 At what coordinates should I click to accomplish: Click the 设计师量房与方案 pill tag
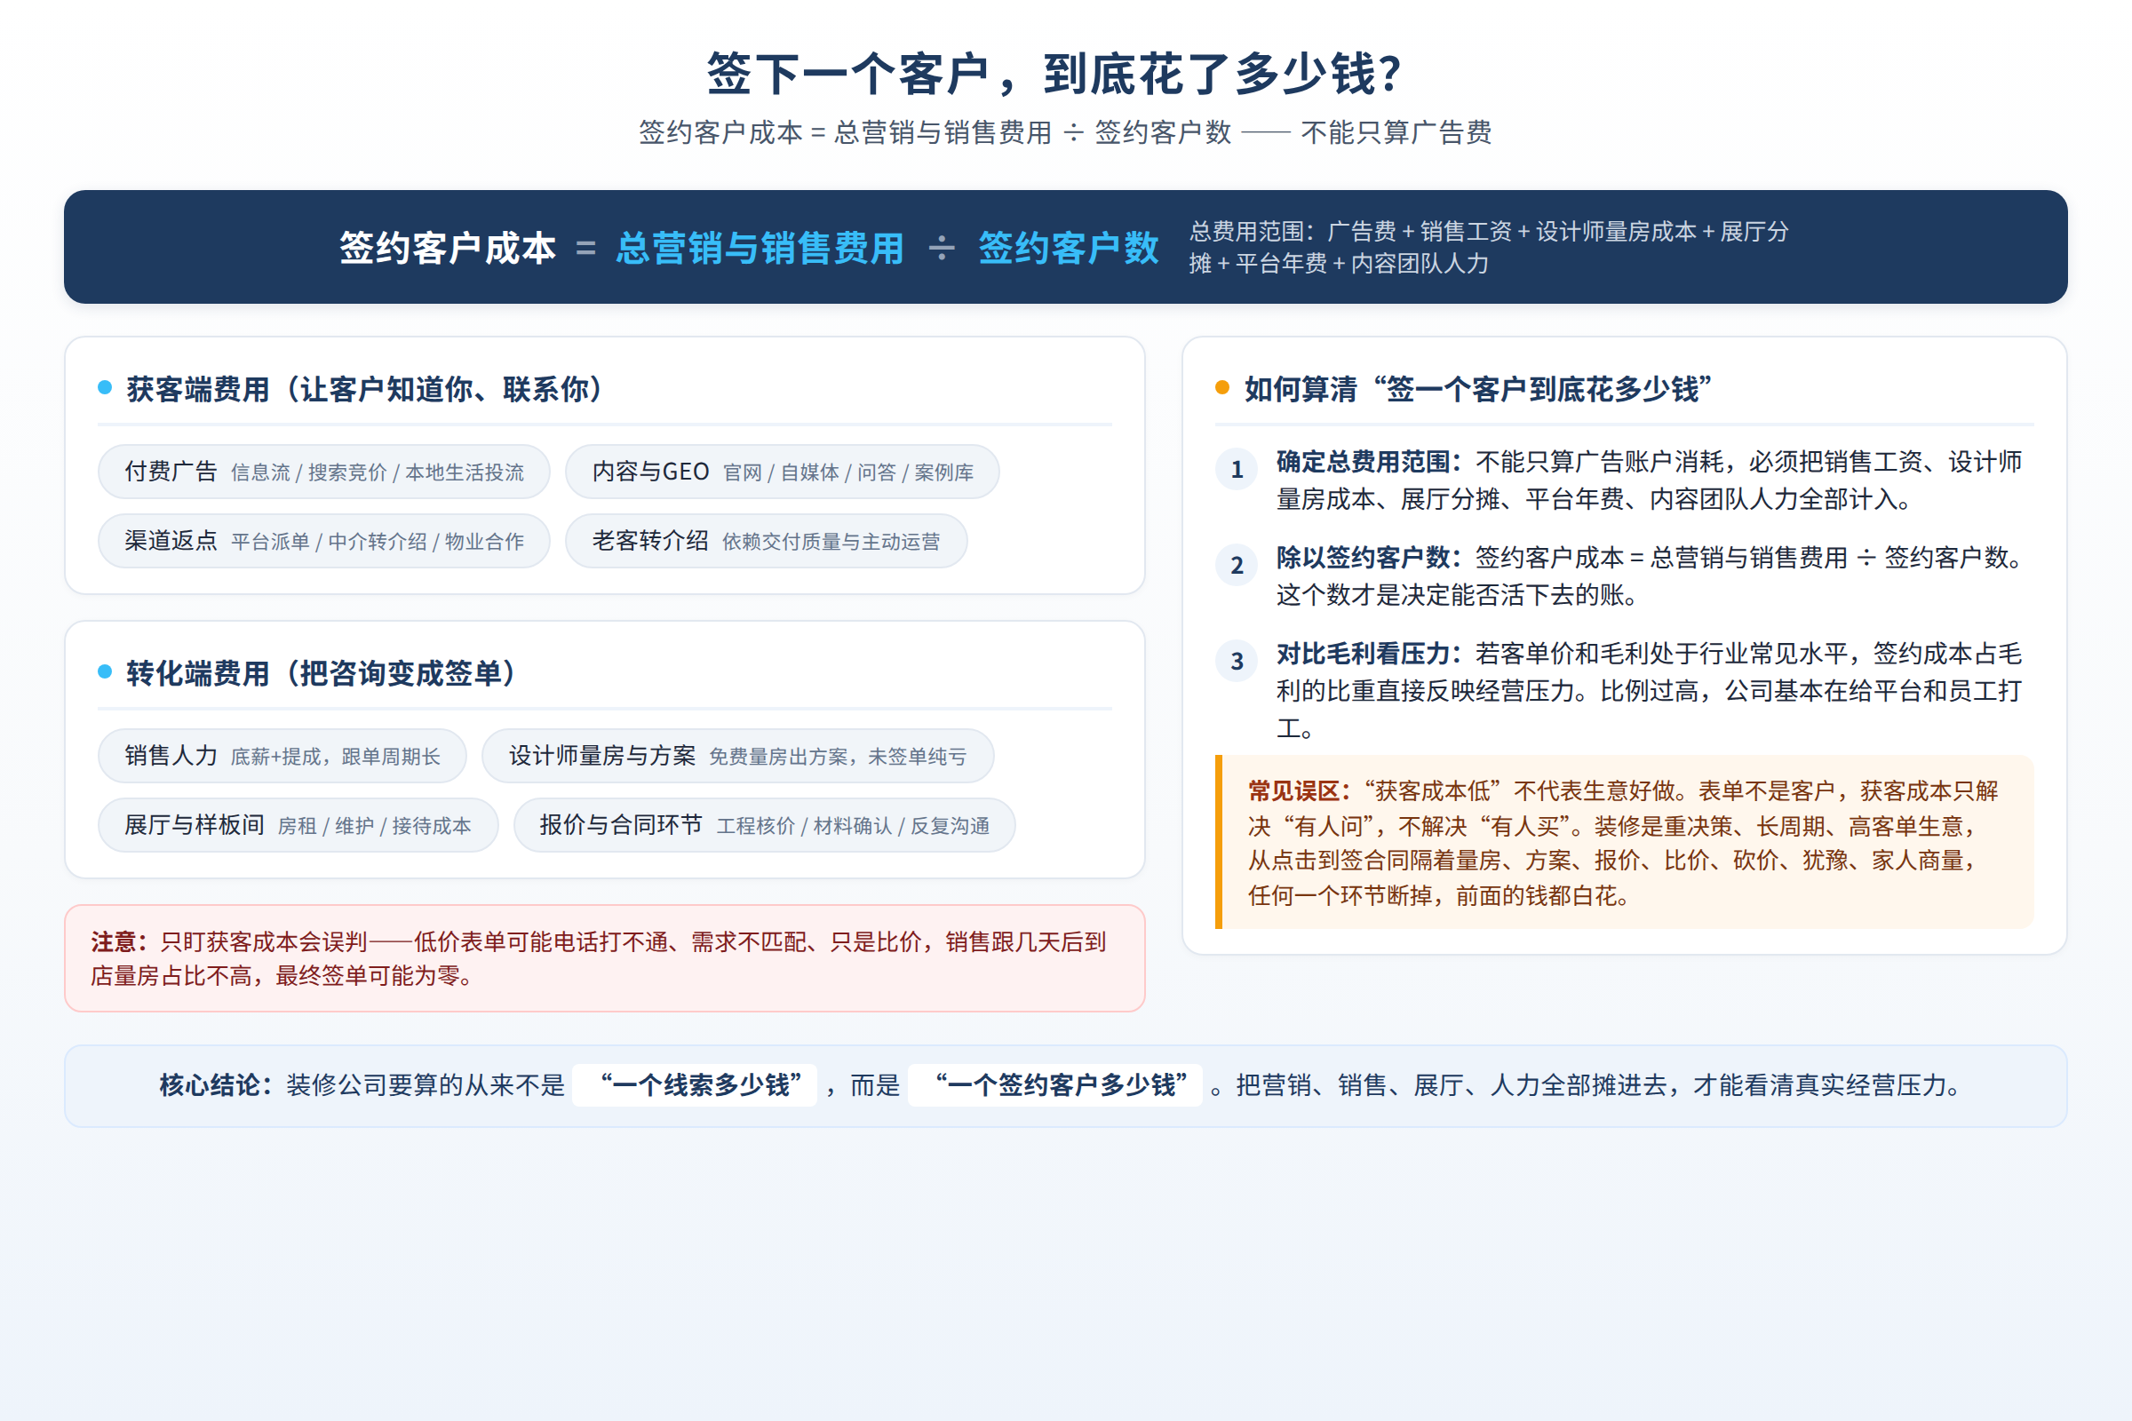point(738,756)
